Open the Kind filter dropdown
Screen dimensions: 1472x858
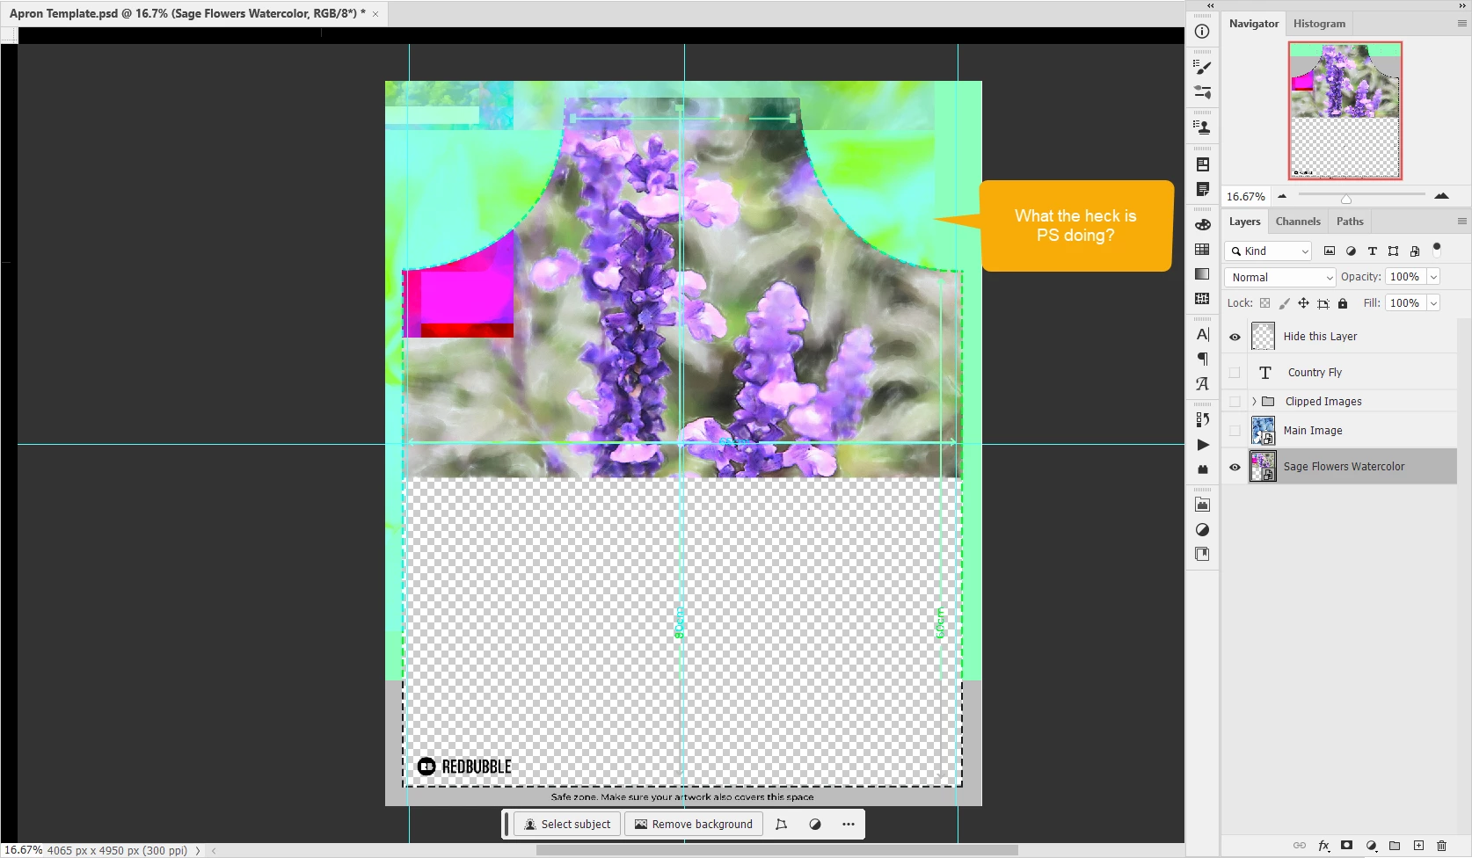coord(1268,251)
